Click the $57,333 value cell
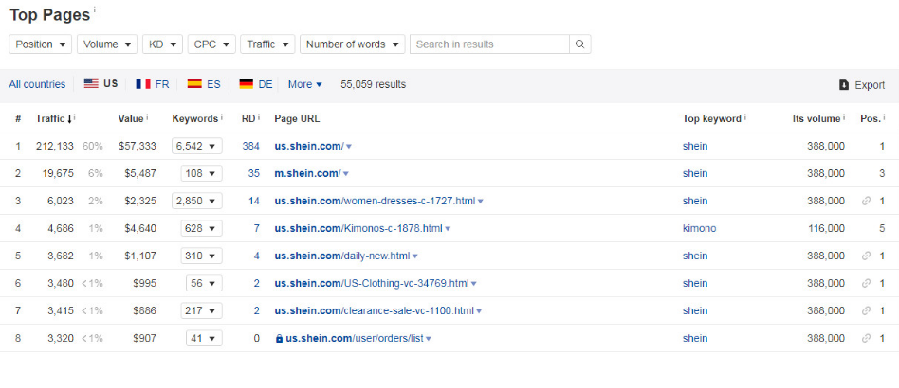The image size is (899, 388). pos(137,146)
